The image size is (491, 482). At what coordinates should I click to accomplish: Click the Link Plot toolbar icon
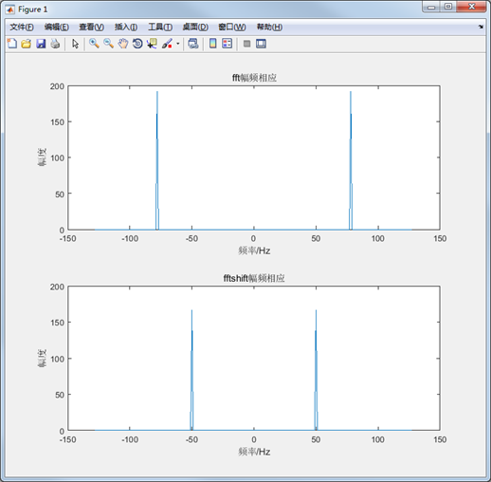pyautogui.click(x=193, y=44)
